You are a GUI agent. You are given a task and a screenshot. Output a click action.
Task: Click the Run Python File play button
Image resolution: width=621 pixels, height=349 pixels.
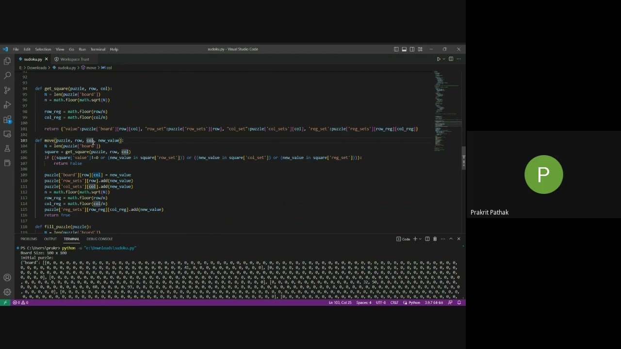click(x=439, y=59)
